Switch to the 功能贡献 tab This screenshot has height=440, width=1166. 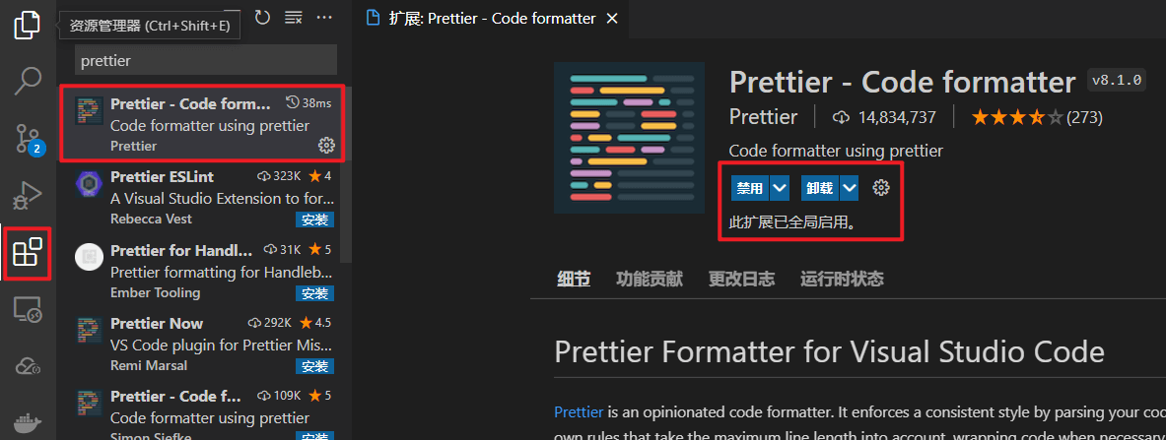pyautogui.click(x=650, y=280)
